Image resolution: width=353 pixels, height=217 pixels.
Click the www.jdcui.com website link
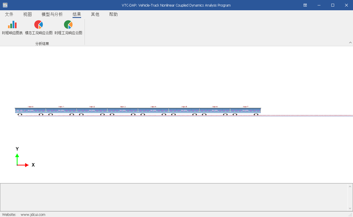pos(33,214)
